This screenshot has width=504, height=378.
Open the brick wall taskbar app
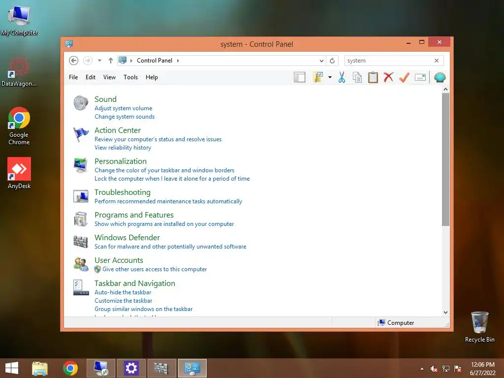tap(161, 368)
